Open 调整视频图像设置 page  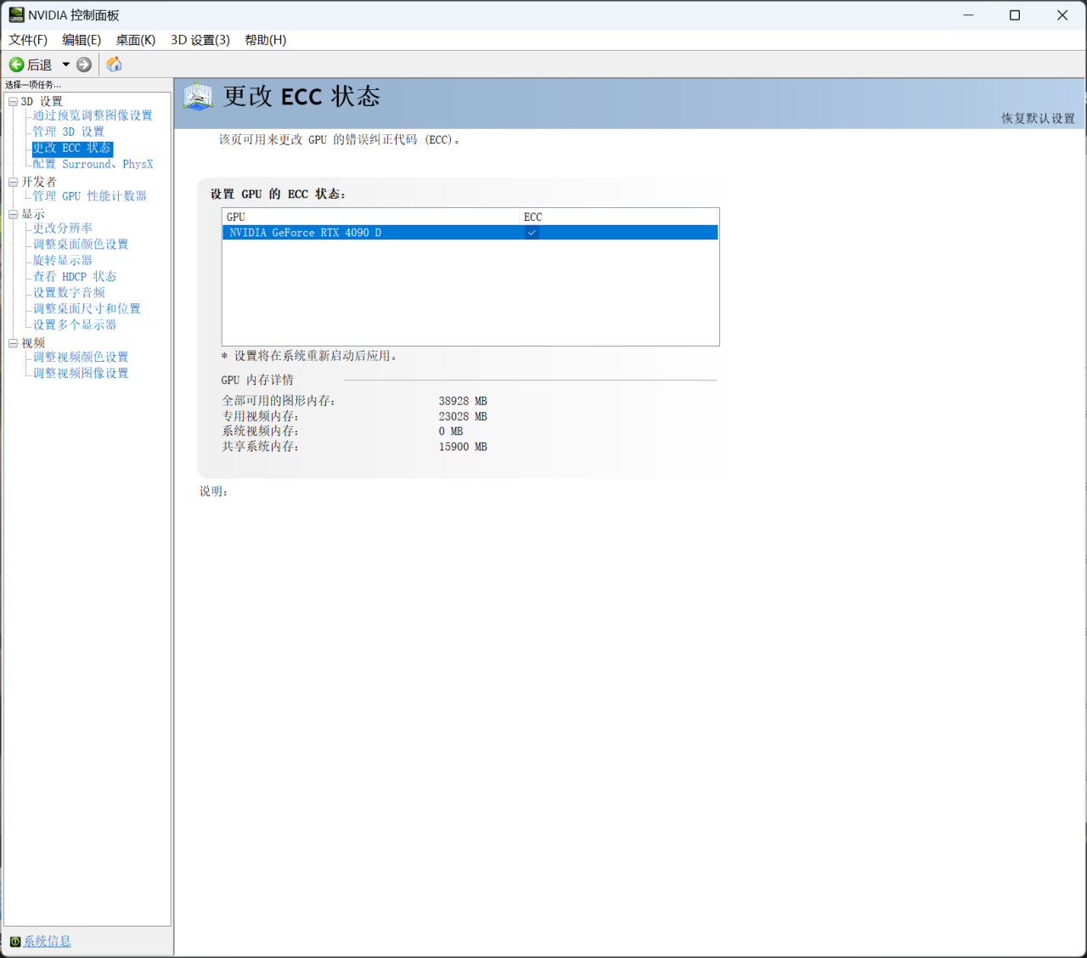tap(81, 374)
